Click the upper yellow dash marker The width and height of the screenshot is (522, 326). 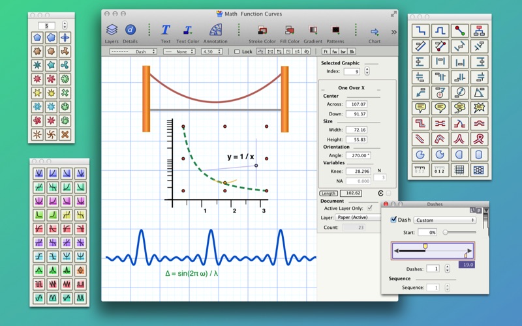tap(425, 246)
